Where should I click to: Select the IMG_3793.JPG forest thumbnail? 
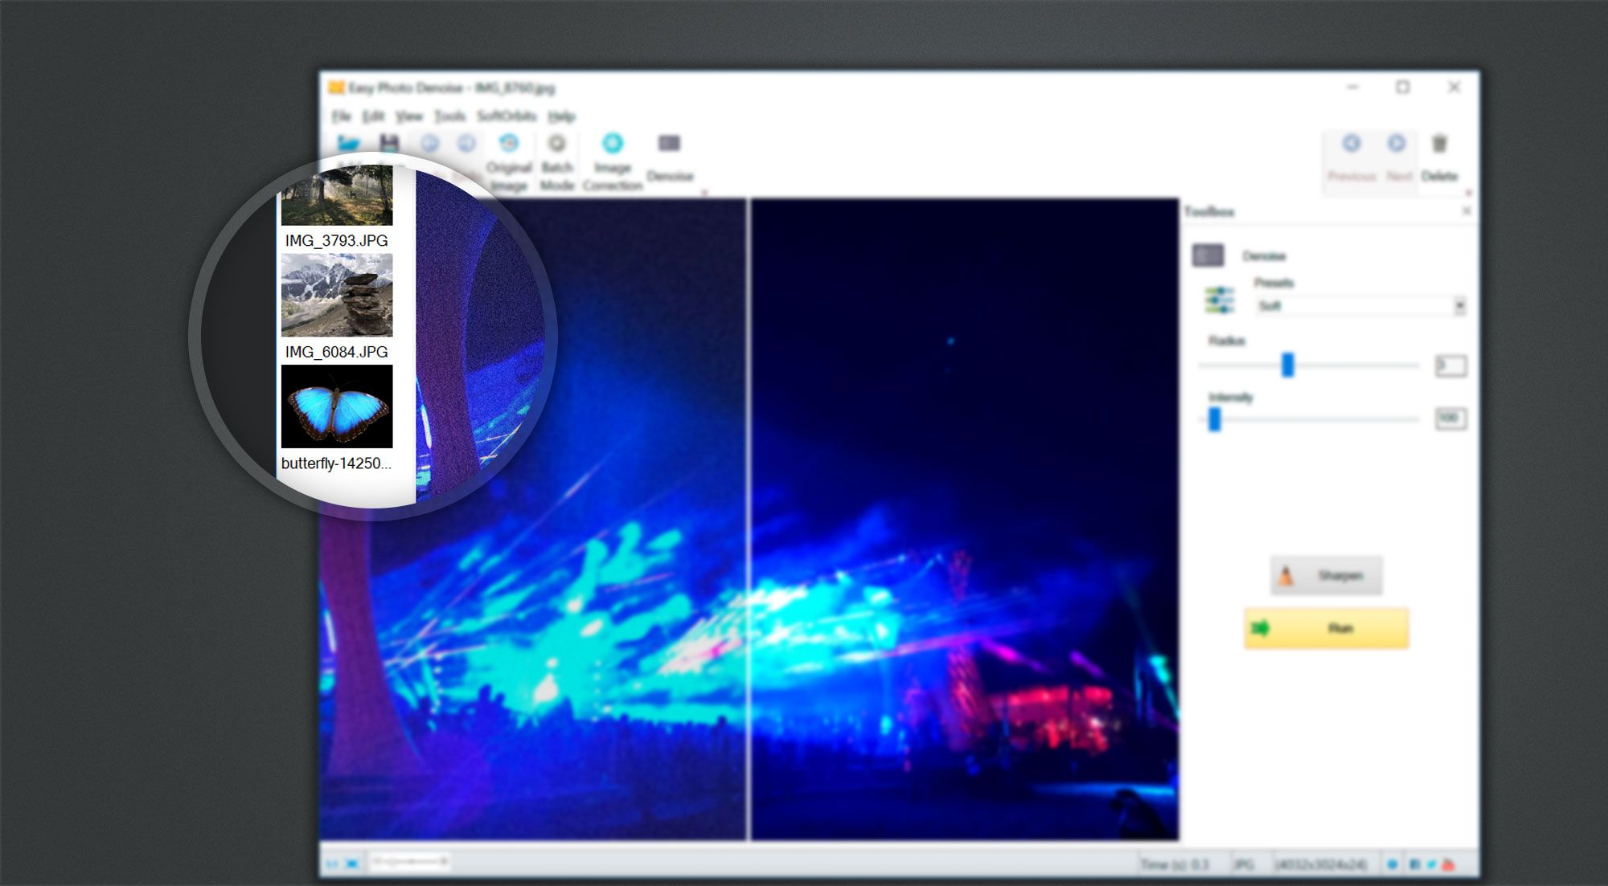(337, 196)
